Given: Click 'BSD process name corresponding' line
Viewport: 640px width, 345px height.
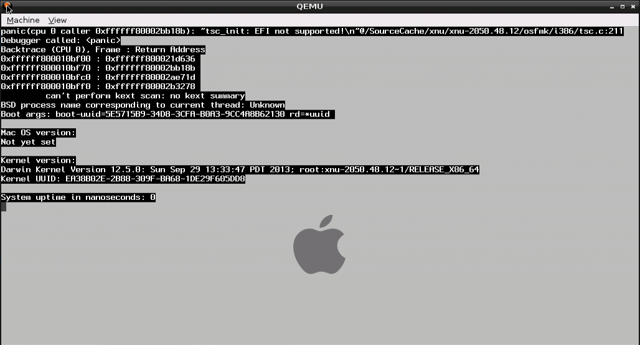Looking at the screenshot, I should point(143,105).
